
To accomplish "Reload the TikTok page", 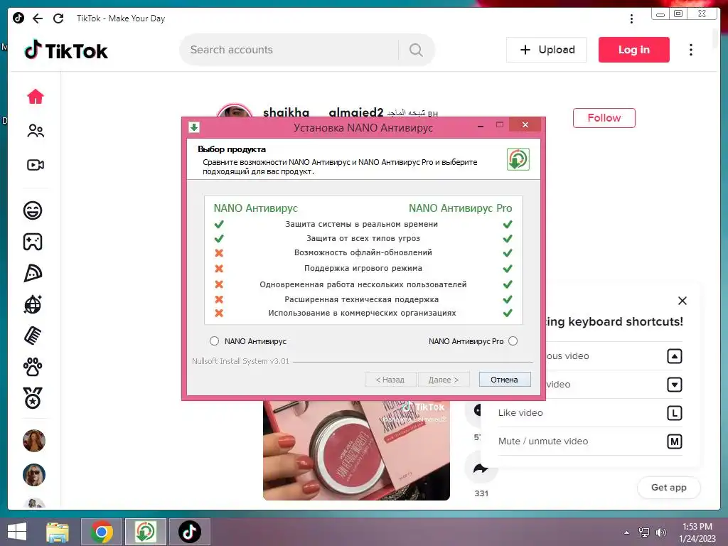I will (58, 18).
